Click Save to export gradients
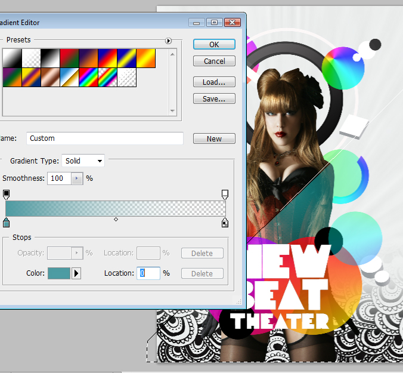Image resolution: width=403 pixels, height=373 pixels. (214, 99)
